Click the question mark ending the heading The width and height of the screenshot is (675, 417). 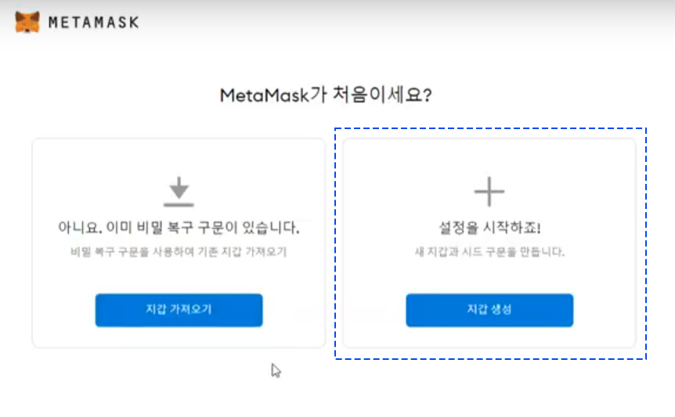point(427,95)
